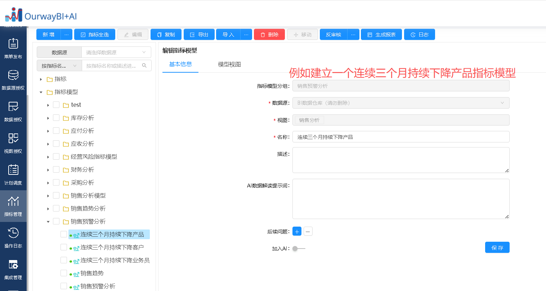
Task: Open 集成管理 sidebar icon
Action: pos(13,269)
